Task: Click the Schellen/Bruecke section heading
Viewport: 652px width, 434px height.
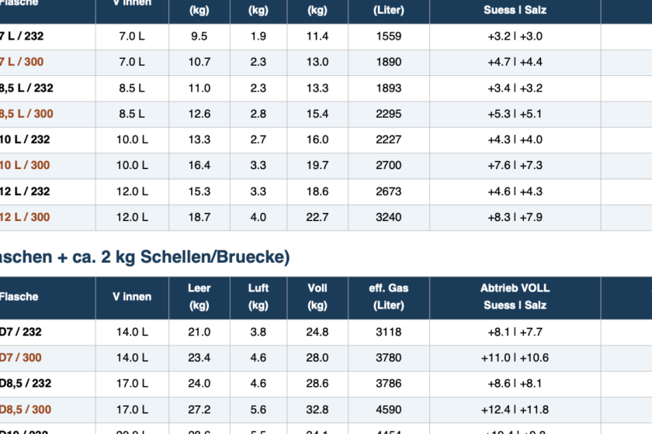Action: 144,257
